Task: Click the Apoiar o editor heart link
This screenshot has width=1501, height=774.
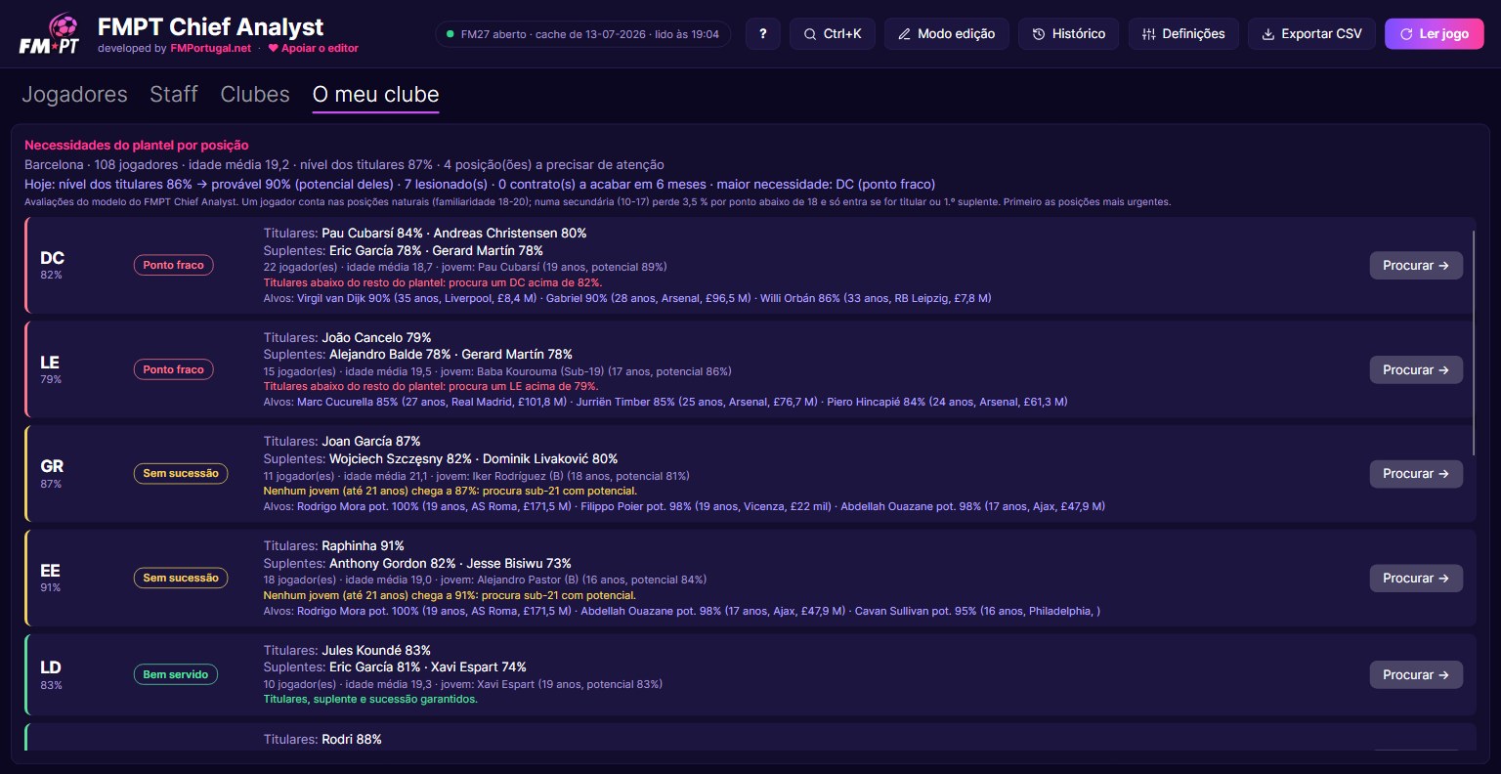Action: pyautogui.click(x=313, y=48)
